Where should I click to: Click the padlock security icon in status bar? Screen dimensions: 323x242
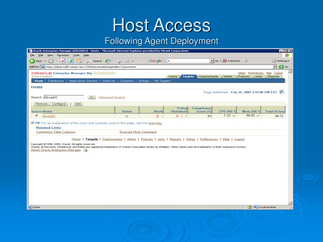(x=250, y=207)
